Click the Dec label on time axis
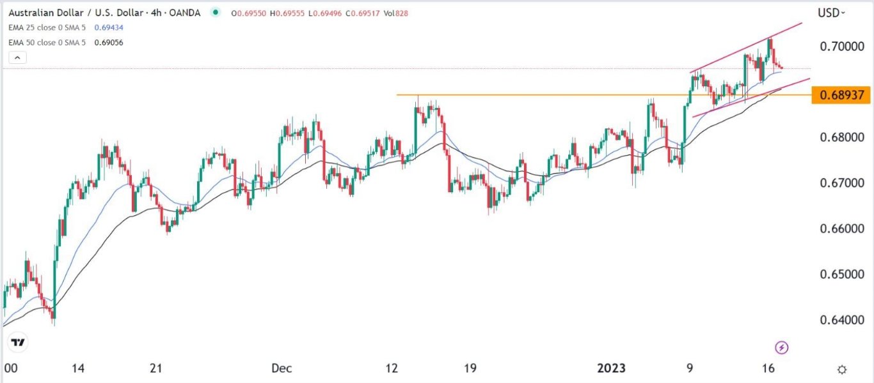874x383 pixels. [281, 368]
